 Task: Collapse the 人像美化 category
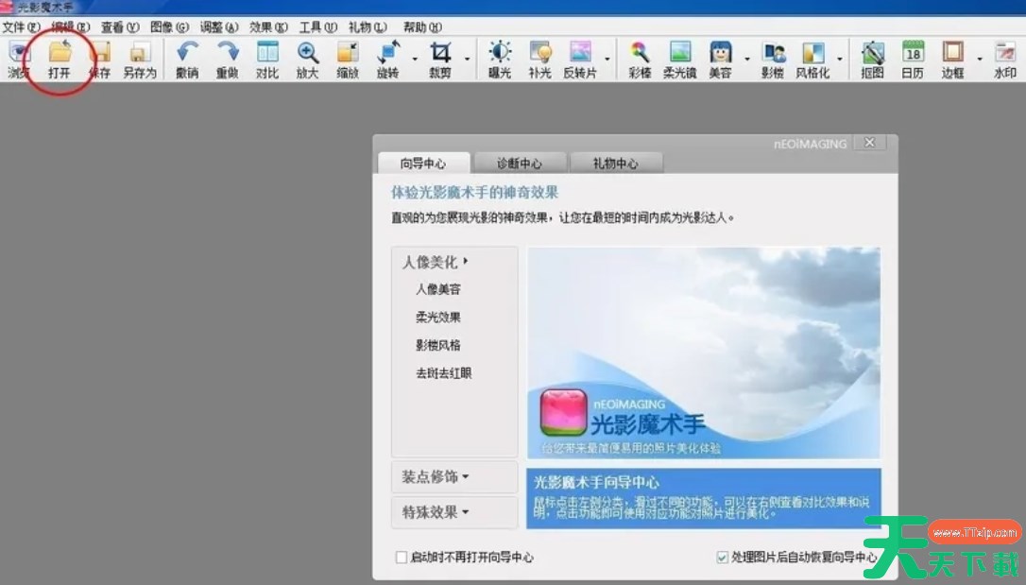point(436,262)
